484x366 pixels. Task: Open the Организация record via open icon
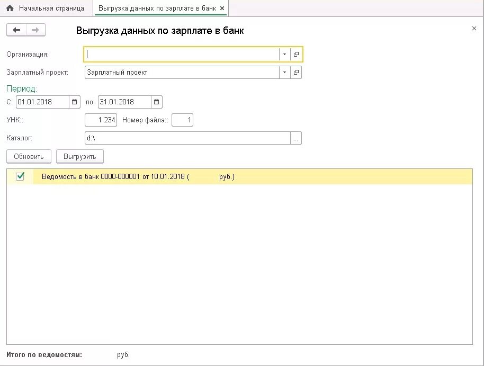[x=296, y=55]
